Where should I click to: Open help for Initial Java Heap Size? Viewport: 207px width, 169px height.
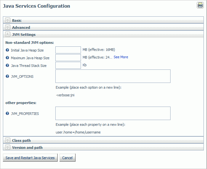pyautogui.click(x=7, y=50)
